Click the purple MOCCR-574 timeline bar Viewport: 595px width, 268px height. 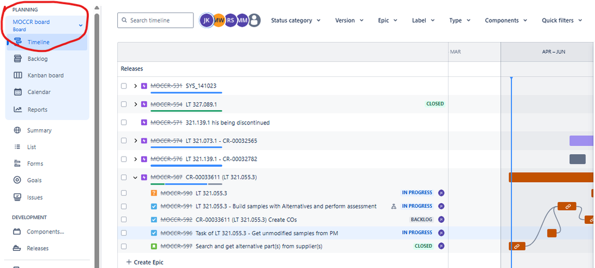(x=581, y=141)
